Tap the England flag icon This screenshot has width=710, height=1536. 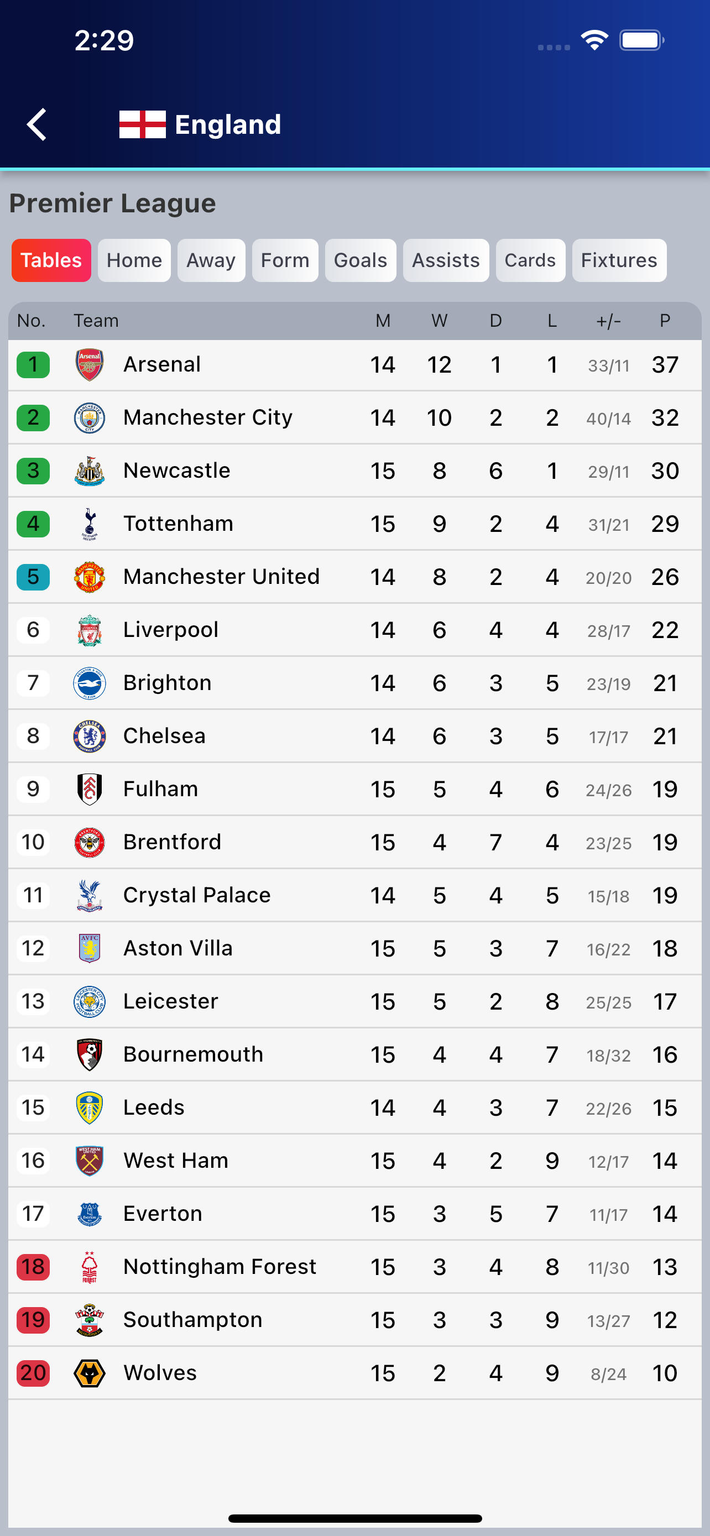point(142,124)
